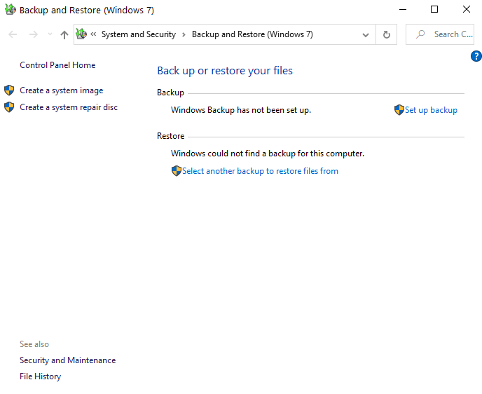Go up one level with Up arrow
Image resolution: width=482 pixels, height=394 pixels.
click(64, 34)
